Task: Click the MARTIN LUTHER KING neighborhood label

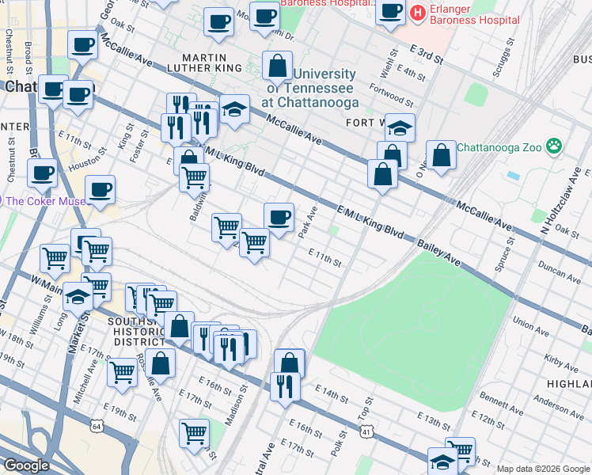Action: click(204, 63)
